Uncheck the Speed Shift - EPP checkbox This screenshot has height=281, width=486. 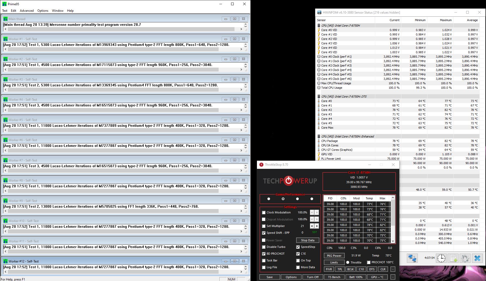tap(264, 233)
